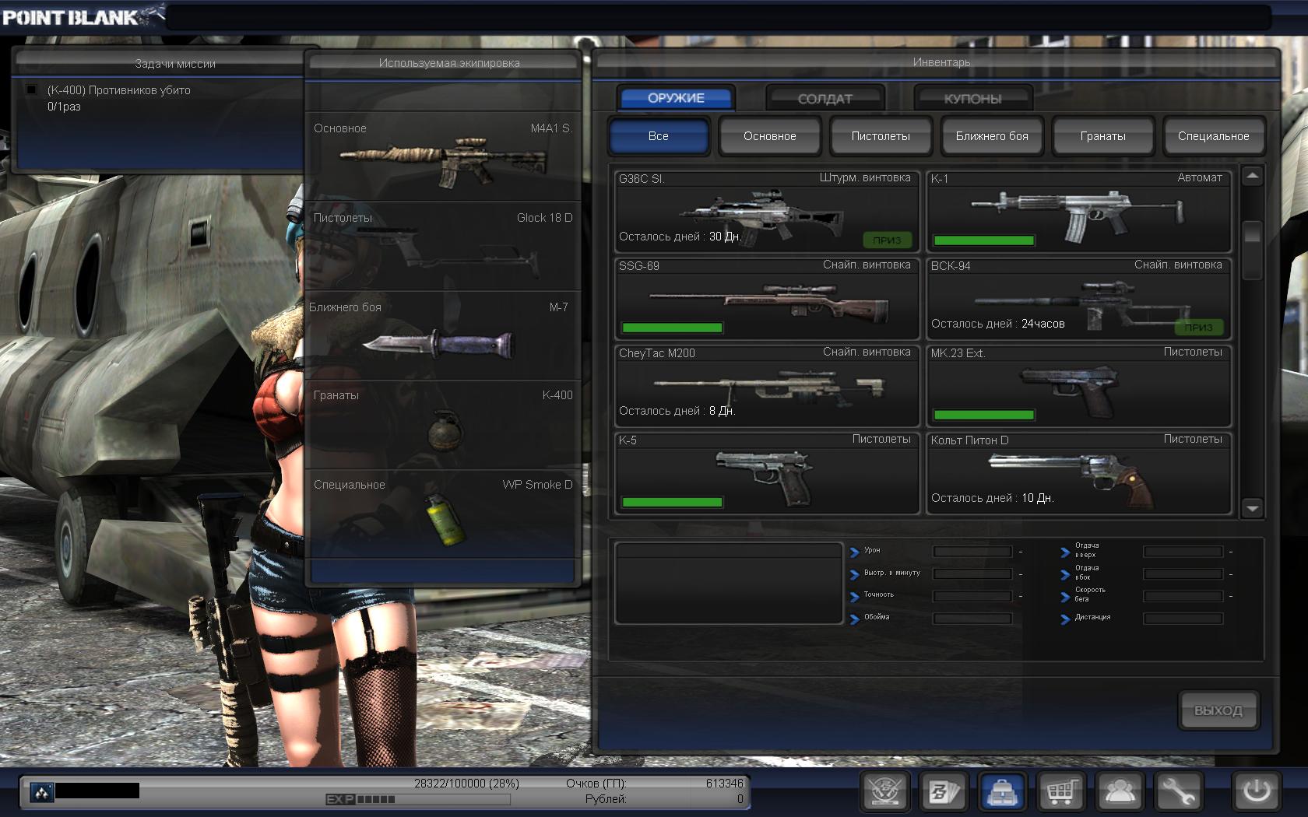This screenshot has height=817, width=1308.
Task: Click the Выстр. в минуту arrow icon
Action: 854,574
